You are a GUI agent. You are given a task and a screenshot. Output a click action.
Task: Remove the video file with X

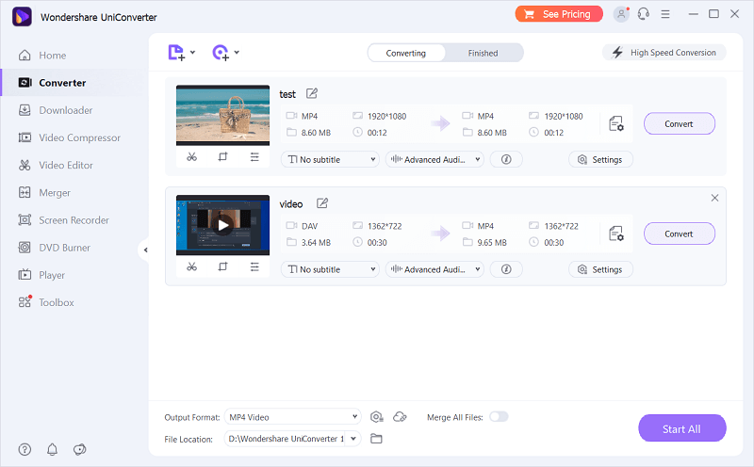pyautogui.click(x=714, y=198)
